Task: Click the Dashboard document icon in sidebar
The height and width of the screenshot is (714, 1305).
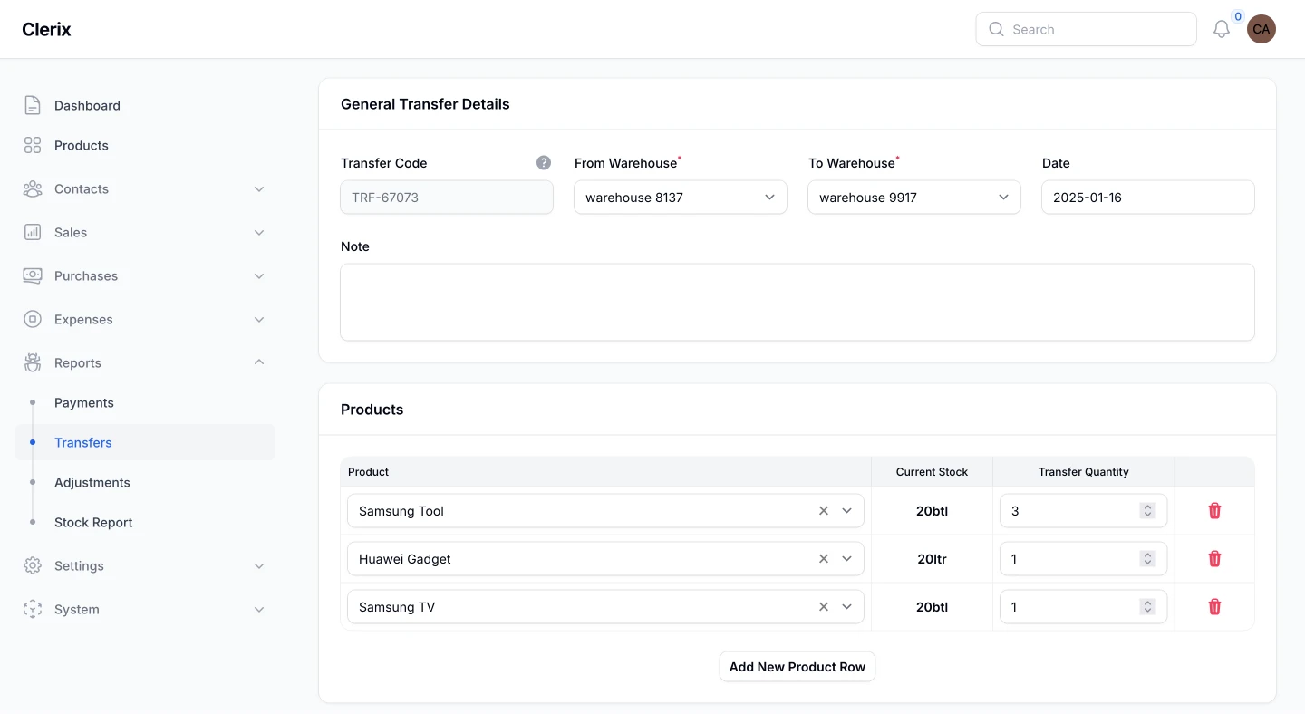Action: point(33,105)
